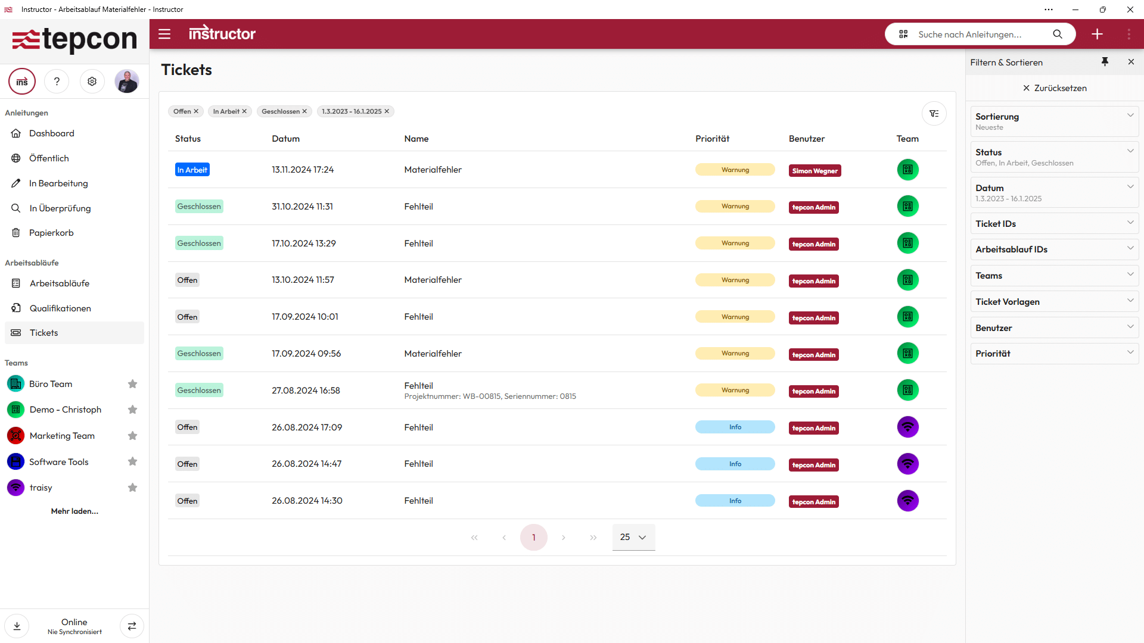
Task: Open the page size dropdown showing 25
Action: pyautogui.click(x=633, y=537)
